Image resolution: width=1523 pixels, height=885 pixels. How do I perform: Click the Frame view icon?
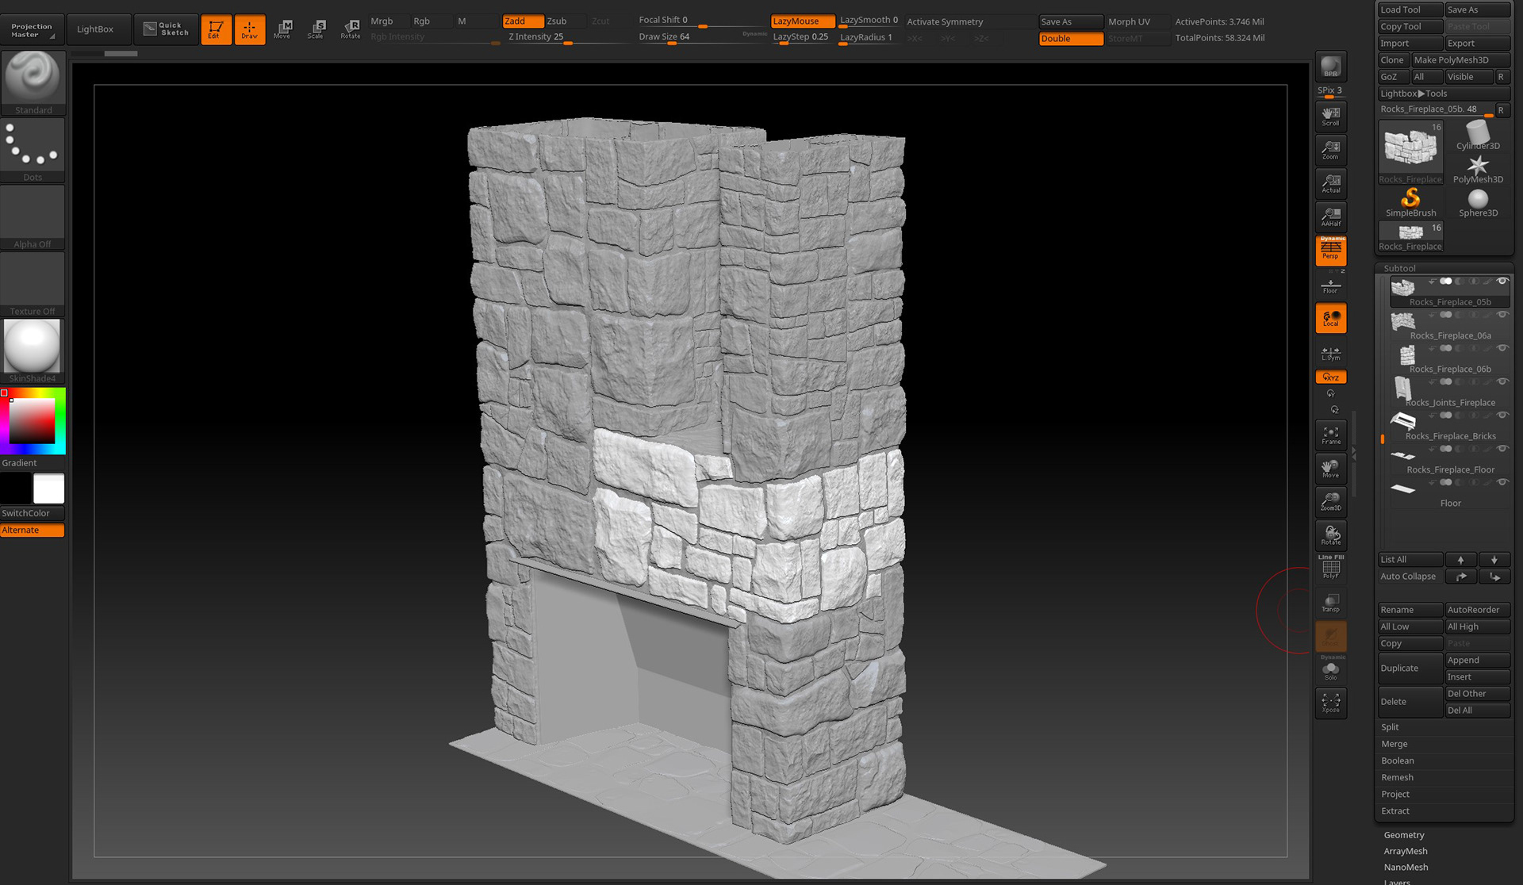(1330, 435)
